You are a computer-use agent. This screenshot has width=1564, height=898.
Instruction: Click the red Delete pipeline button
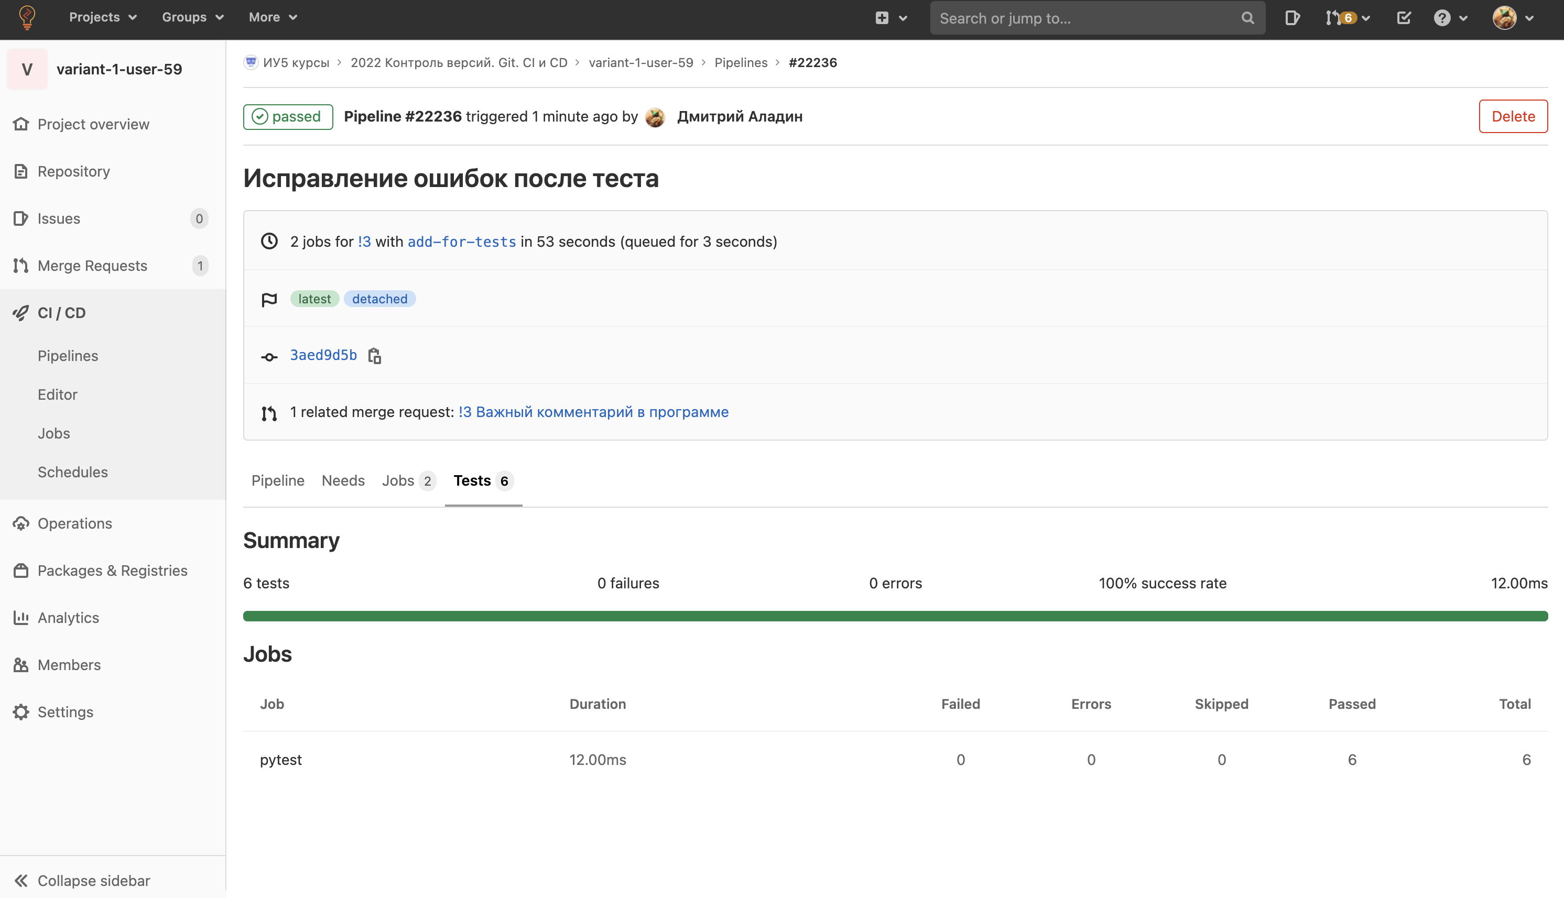(1513, 116)
